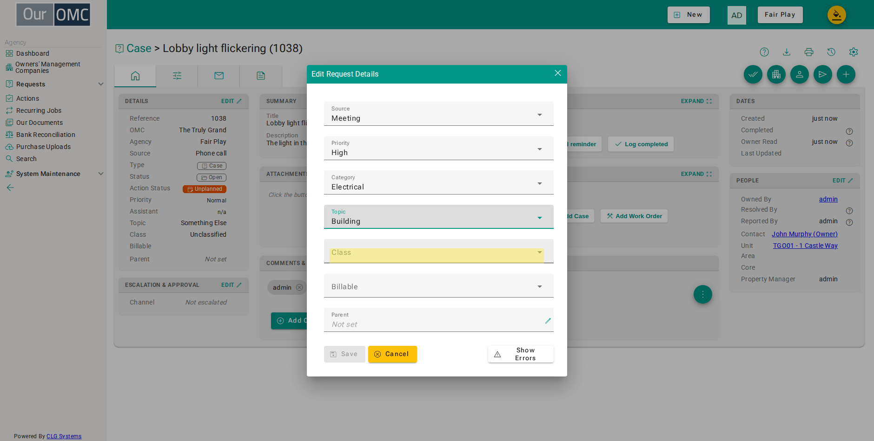This screenshot has width=874, height=441.
Task: Expand the System Maintenance sidebar section
Action: [x=101, y=174]
